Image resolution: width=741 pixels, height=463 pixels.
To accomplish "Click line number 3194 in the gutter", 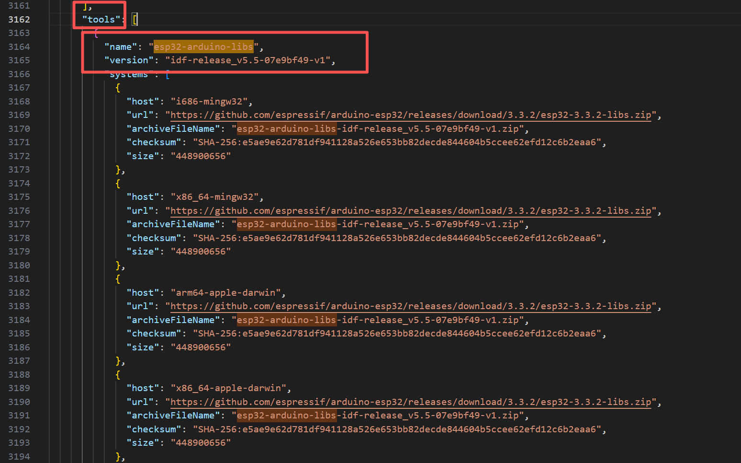I will (x=19, y=457).
